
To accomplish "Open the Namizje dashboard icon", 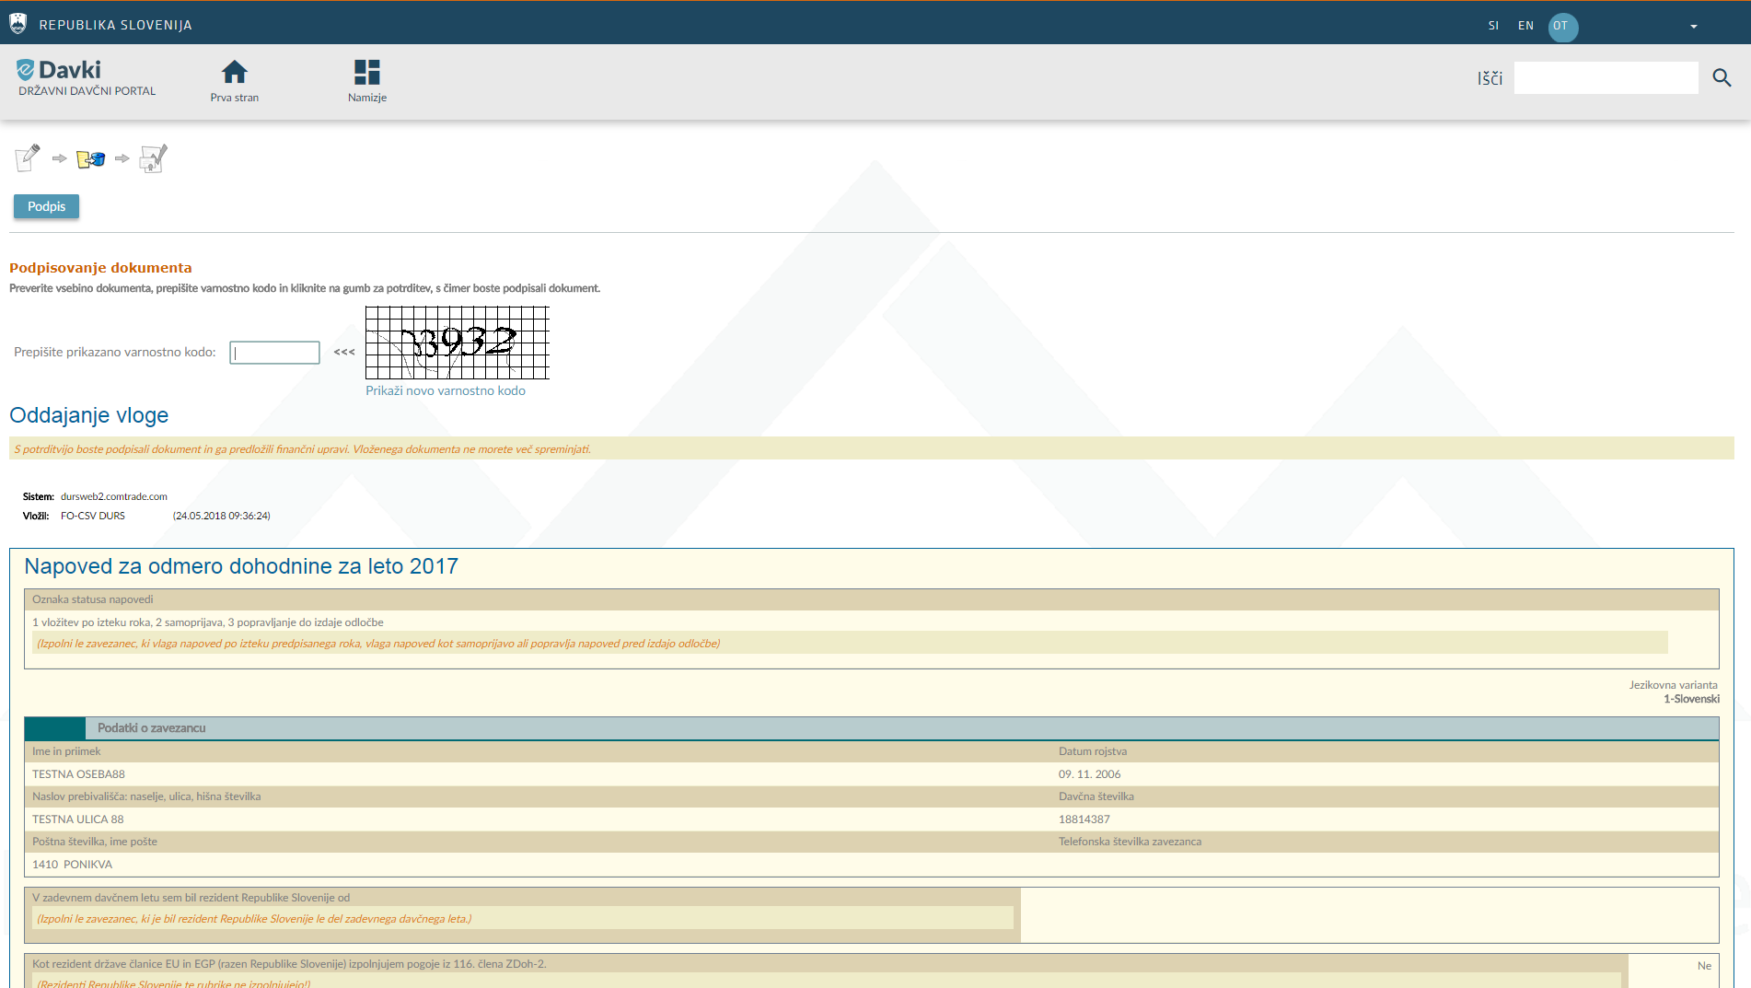I will [x=366, y=74].
